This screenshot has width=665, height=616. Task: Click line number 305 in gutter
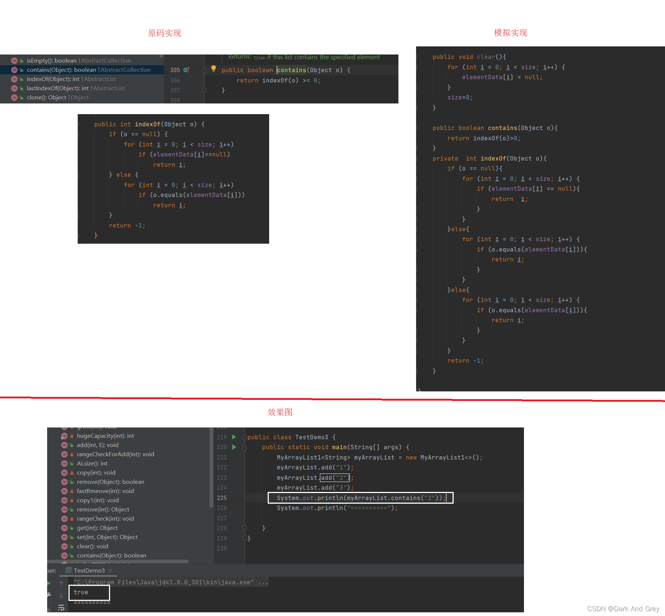pos(175,70)
